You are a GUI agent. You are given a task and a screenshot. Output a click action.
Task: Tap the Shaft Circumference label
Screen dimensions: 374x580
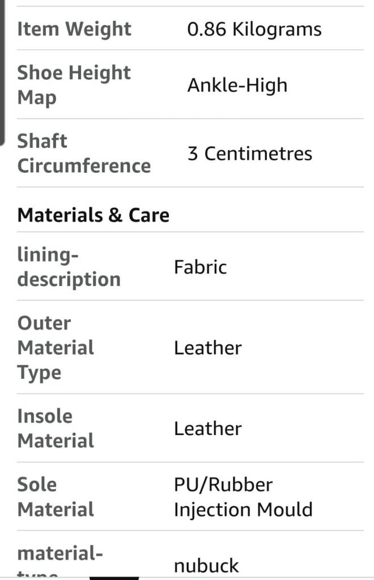[x=84, y=153]
